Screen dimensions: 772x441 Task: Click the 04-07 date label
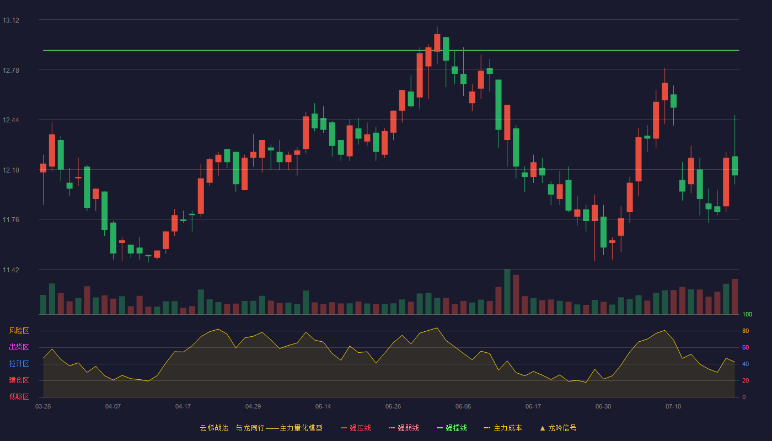pyautogui.click(x=113, y=406)
